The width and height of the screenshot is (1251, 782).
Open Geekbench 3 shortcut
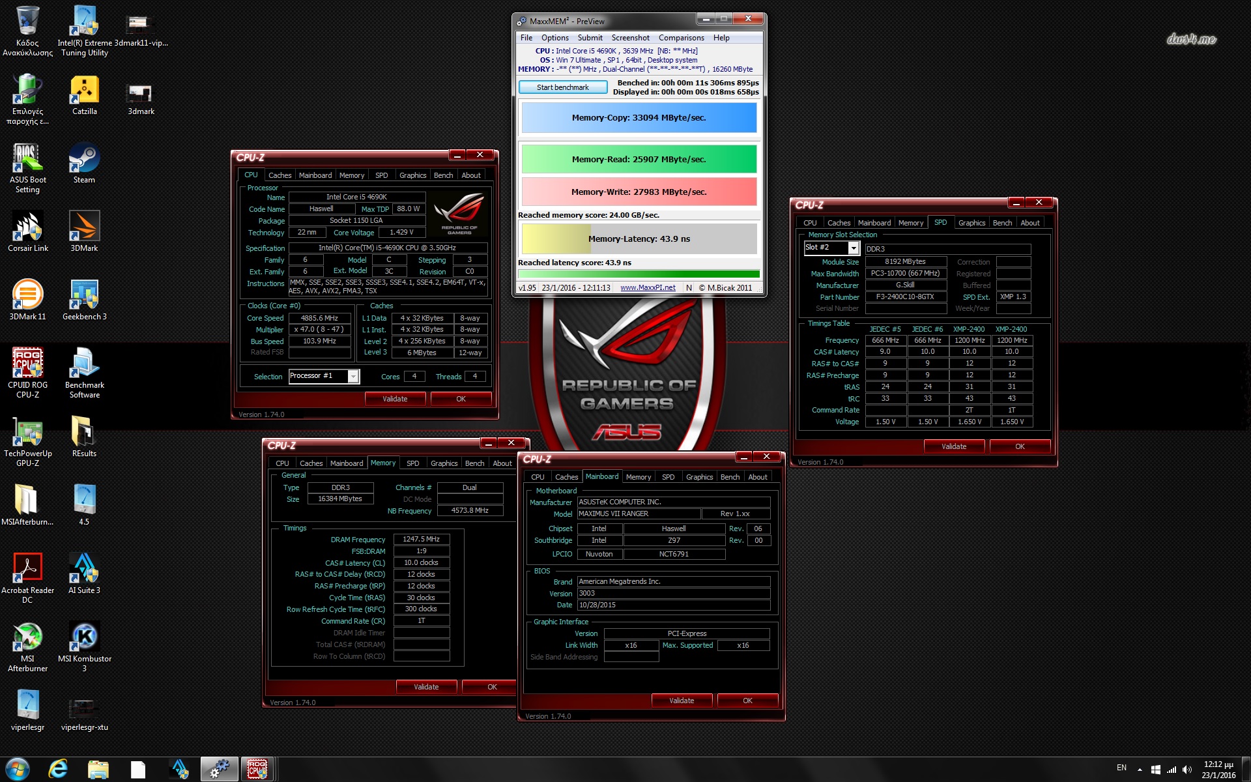(x=85, y=300)
